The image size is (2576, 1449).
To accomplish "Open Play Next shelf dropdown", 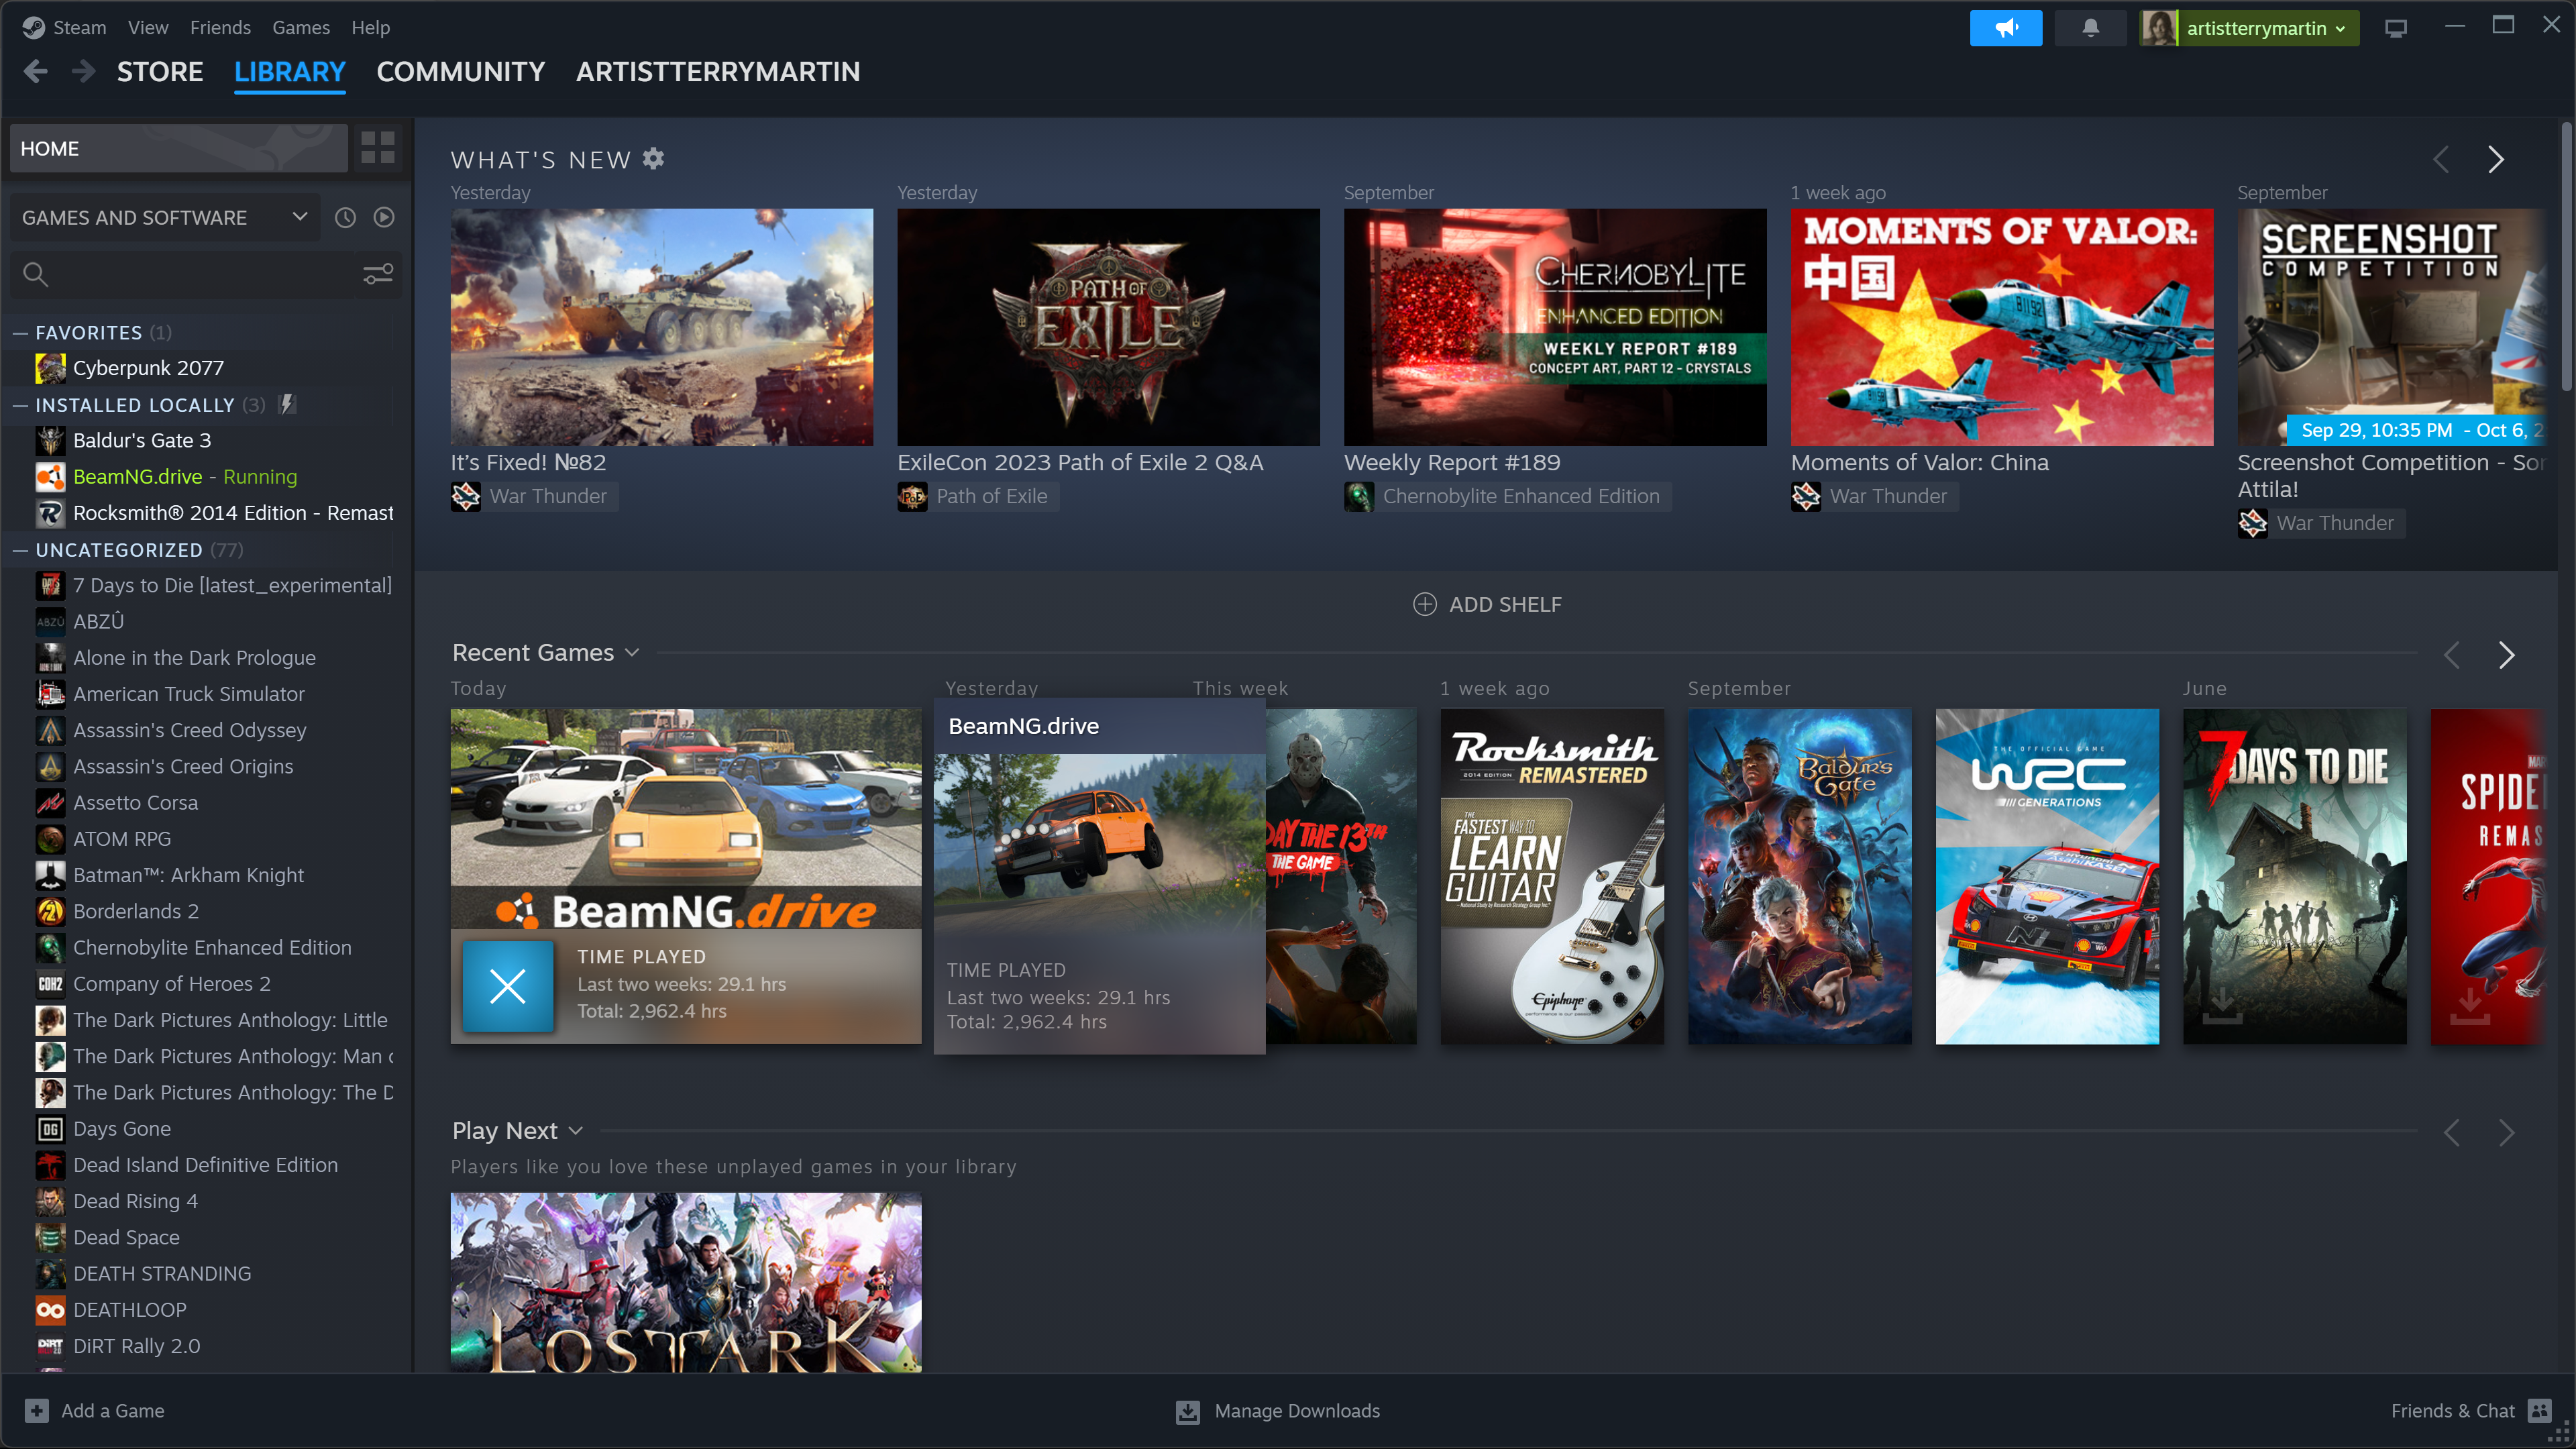I will pyautogui.click(x=575, y=1131).
